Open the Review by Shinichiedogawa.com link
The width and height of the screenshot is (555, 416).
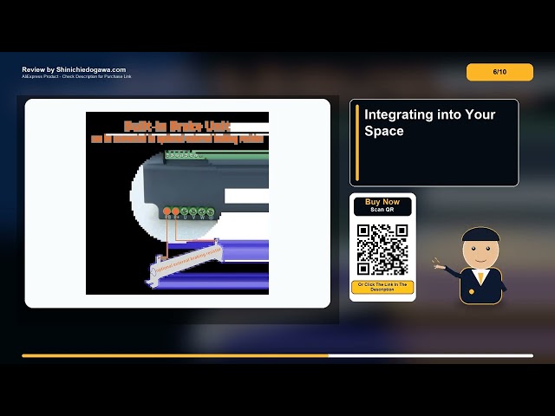(74, 69)
